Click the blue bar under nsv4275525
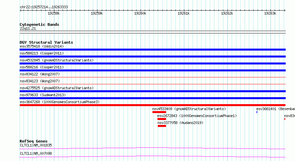The height and width of the screenshot is (161, 295). [x=152, y=91]
